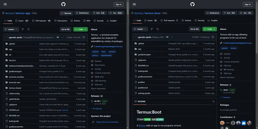Open green Code dropdown in termux-boot
The height and width of the screenshot is (129, 258).
210,29
